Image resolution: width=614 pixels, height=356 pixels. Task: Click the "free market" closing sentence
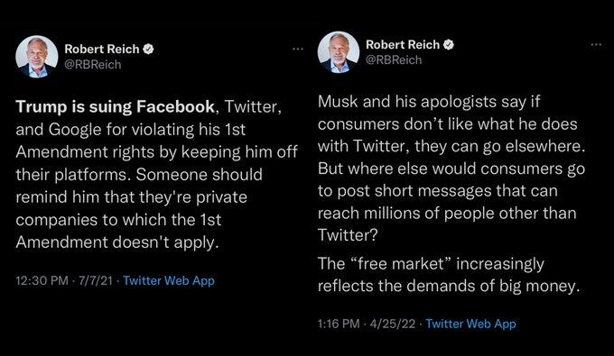[x=449, y=275]
